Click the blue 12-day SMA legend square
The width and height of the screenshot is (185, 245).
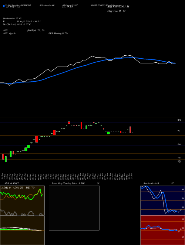4,6
